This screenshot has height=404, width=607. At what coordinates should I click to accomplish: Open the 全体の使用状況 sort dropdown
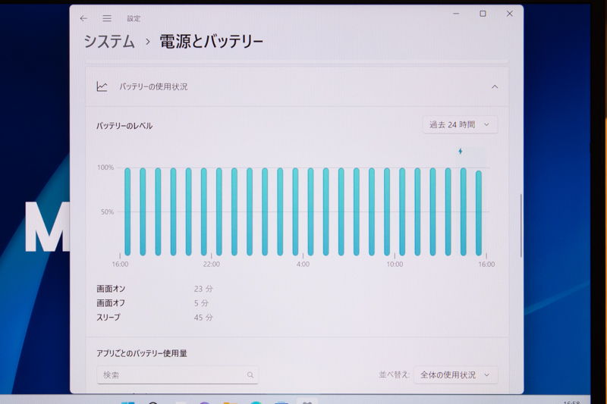[x=455, y=374]
